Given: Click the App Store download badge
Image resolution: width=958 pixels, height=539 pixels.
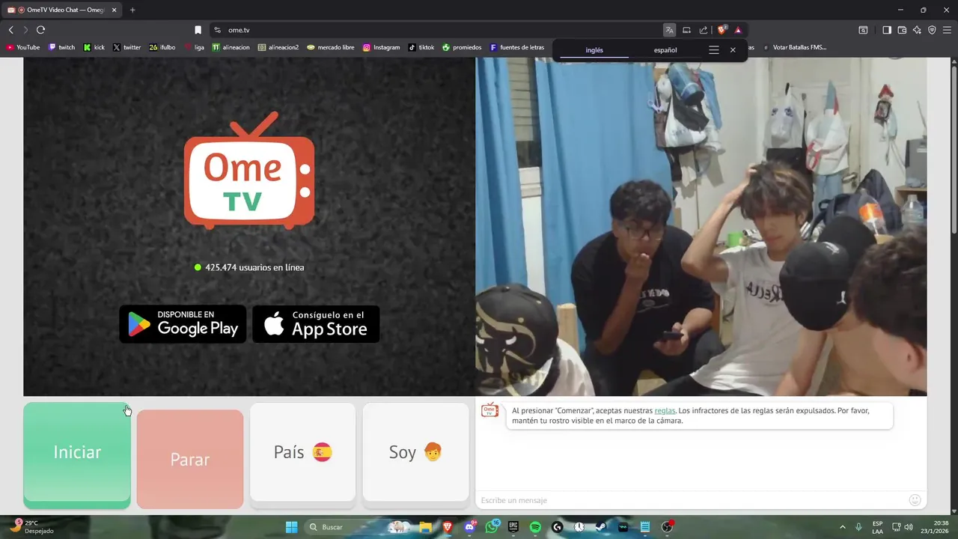Looking at the screenshot, I should (x=316, y=323).
